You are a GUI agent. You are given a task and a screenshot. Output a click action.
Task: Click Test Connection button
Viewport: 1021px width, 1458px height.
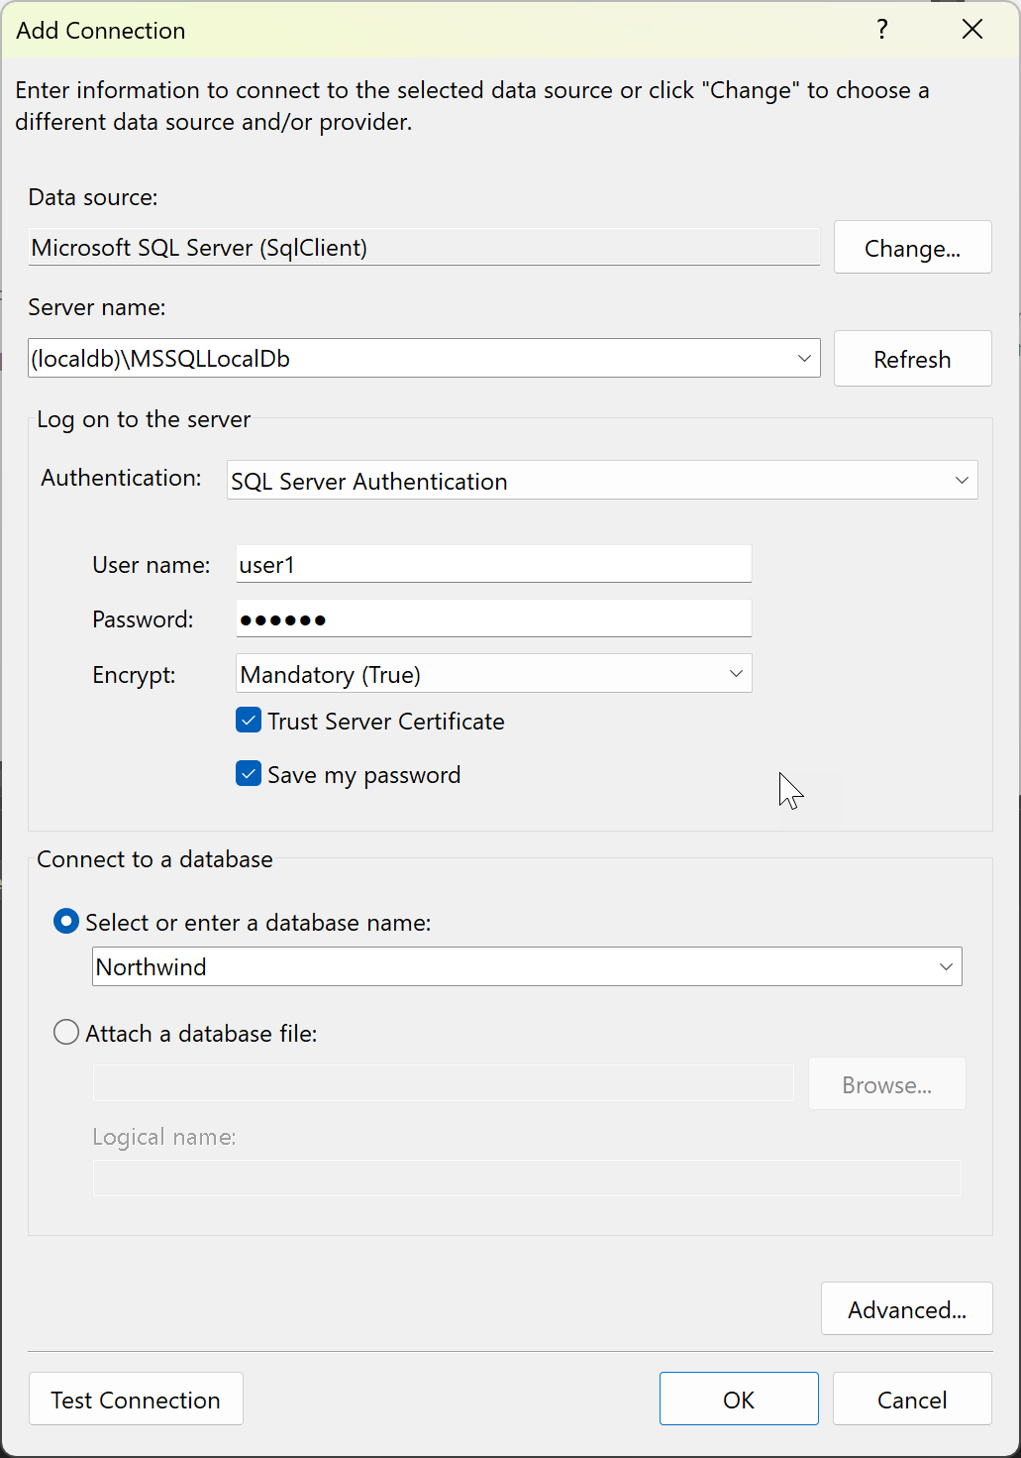pyautogui.click(x=136, y=1400)
